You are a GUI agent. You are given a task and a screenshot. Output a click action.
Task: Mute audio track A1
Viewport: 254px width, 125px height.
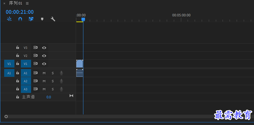pyautogui.click(x=44, y=73)
